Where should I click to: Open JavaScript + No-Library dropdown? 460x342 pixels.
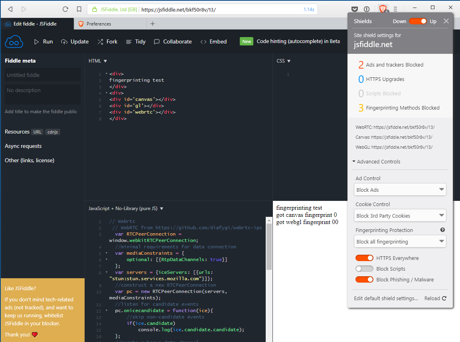coord(126,208)
